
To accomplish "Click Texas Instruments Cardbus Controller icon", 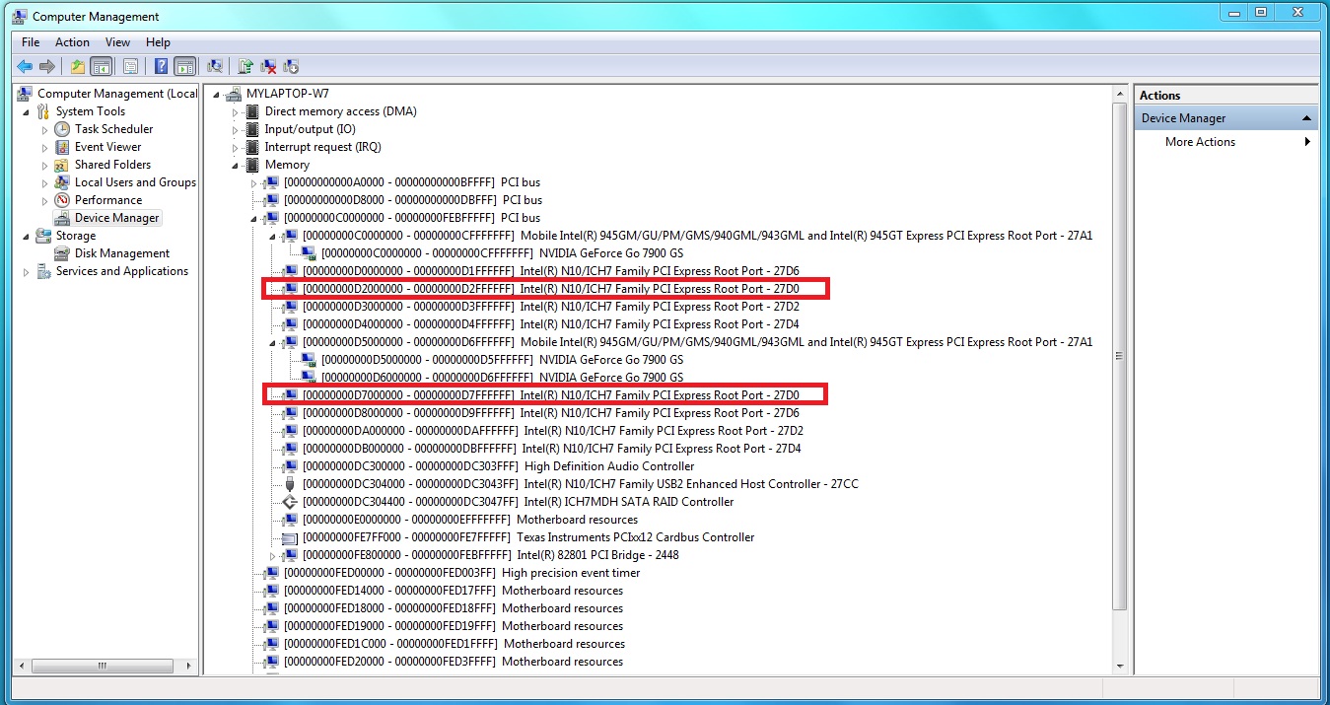I will [x=290, y=537].
